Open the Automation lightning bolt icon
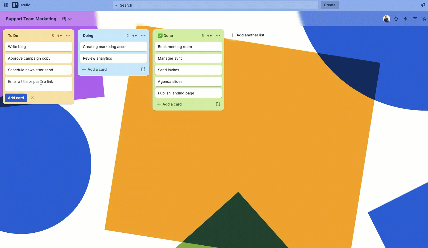 click(406, 19)
